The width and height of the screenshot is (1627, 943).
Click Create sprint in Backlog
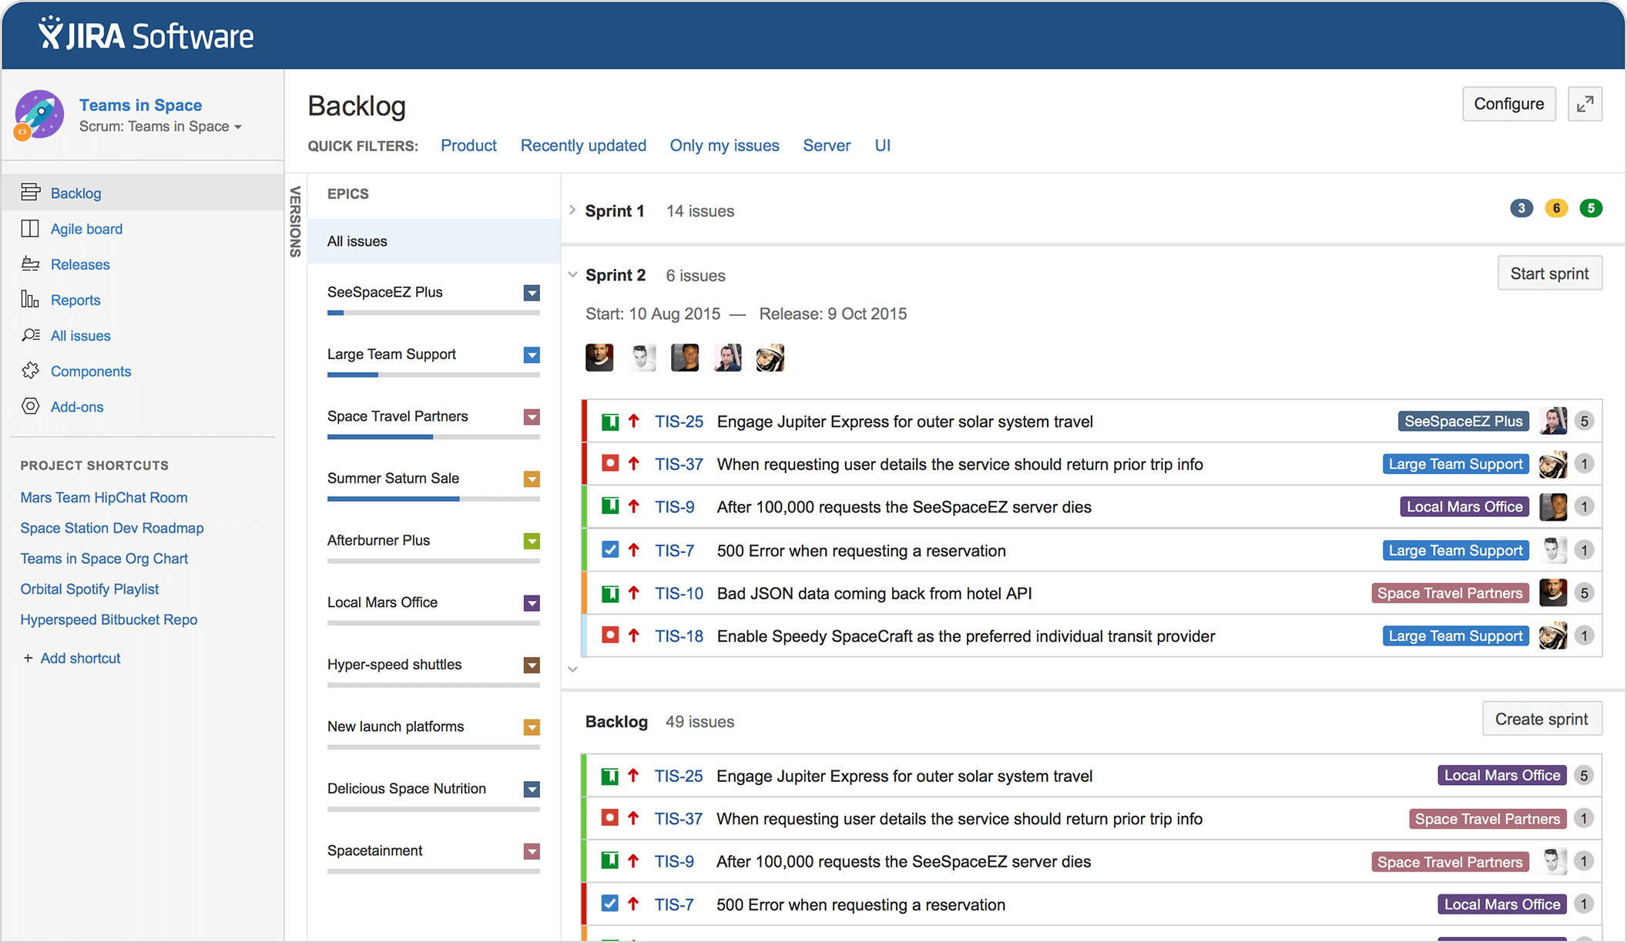coord(1541,720)
